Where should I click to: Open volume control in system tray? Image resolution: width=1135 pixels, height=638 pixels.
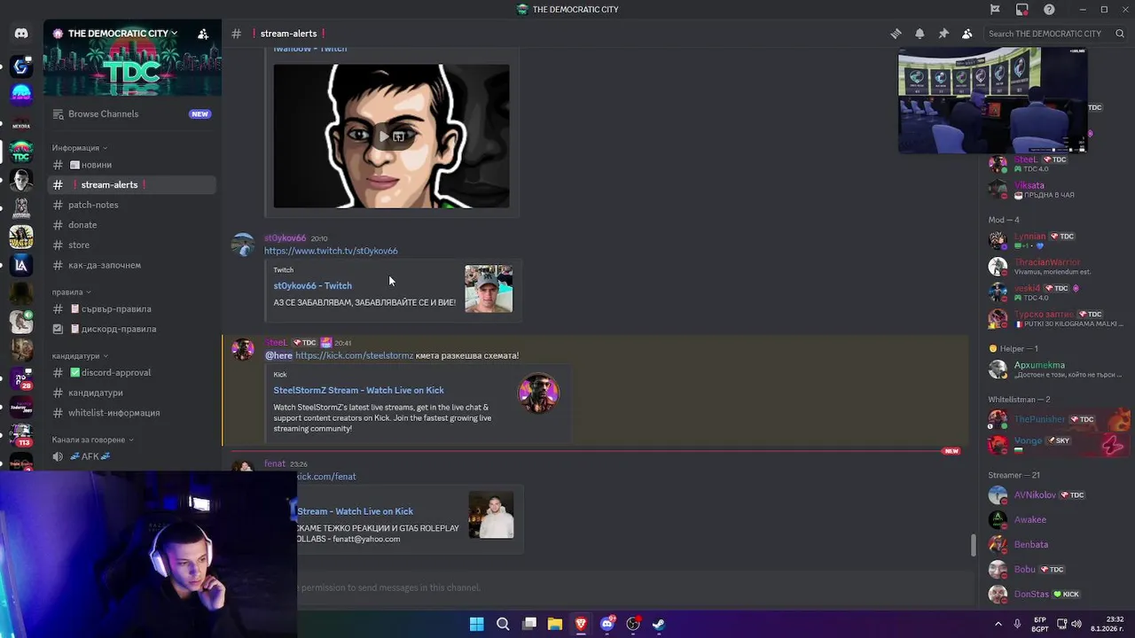pyautogui.click(x=1076, y=624)
